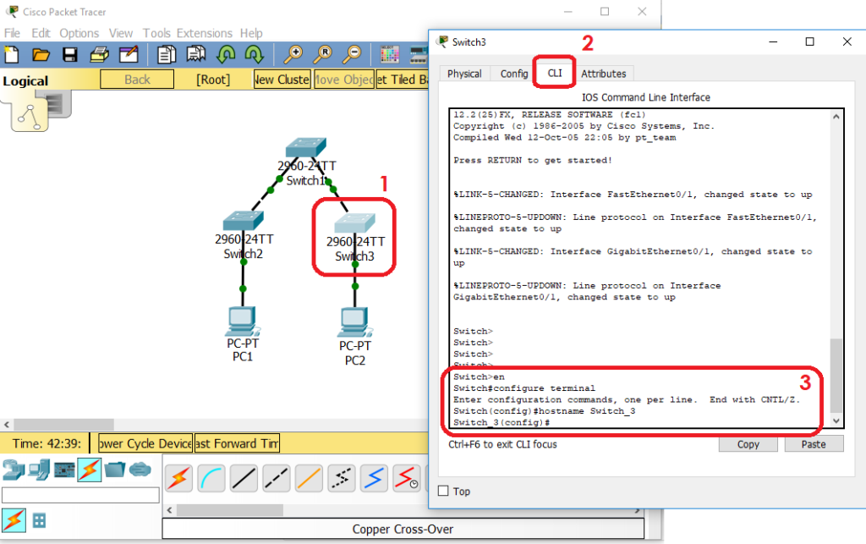The width and height of the screenshot is (866, 544).
Task: Switch to CLI tab in Switch3
Action: [555, 73]
